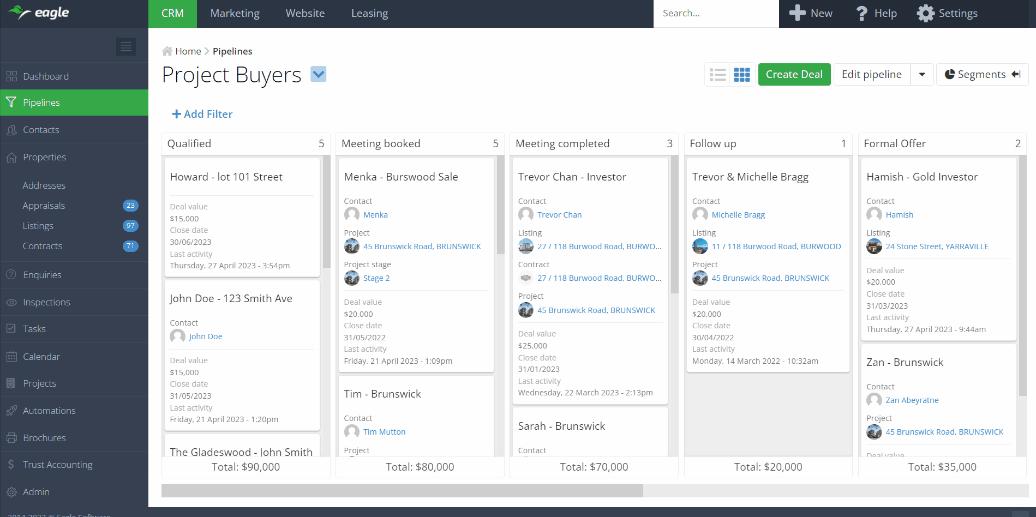Open the Trevor Chan contact link
The width and height of the screenshot is (1036, 517).
(x=559, y=215)
